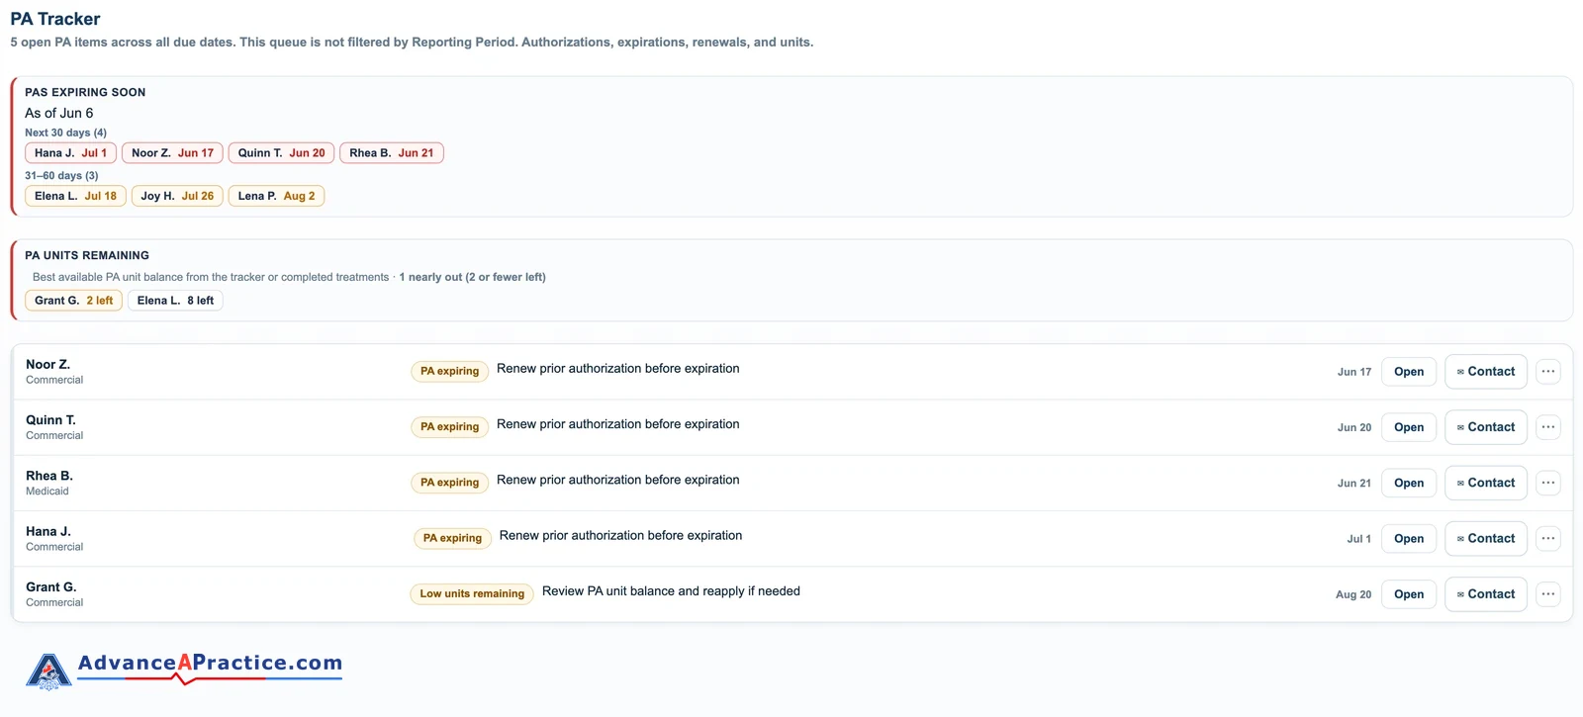Click the PA expiring badge for Hana J.
This screenshot has width=1583, height=717.
[x=452, y=539]
